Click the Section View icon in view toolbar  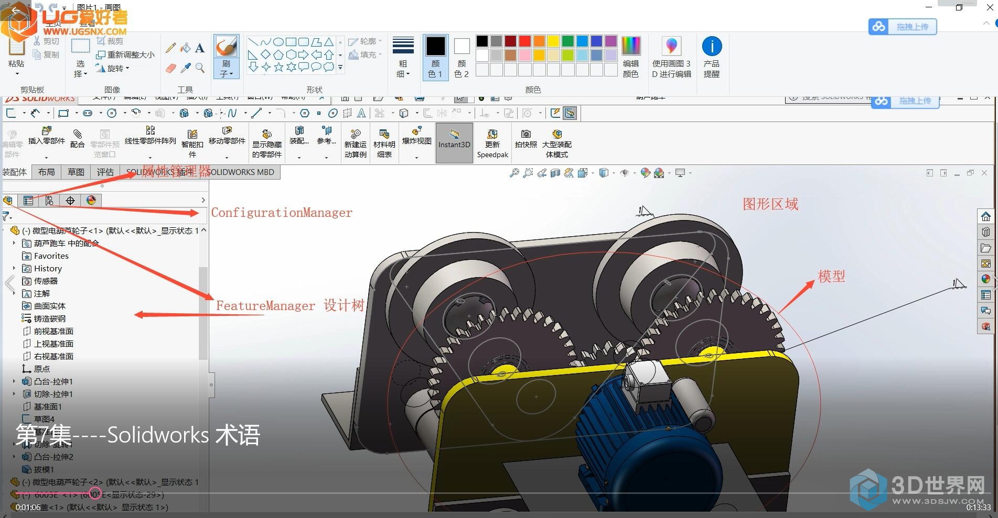click(x=555, y=172)
